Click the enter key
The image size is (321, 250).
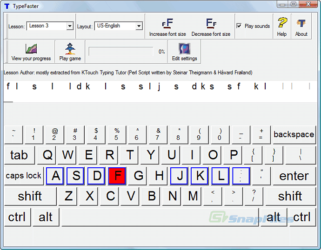294,176
